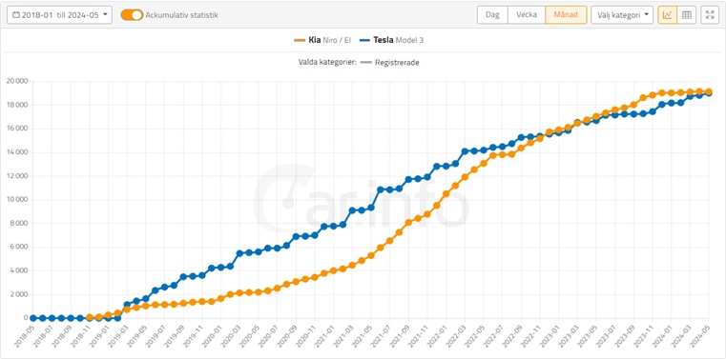Screen dimensions: 726x359
Task: Open the Välj kategori dropdown
Action: 622,15
